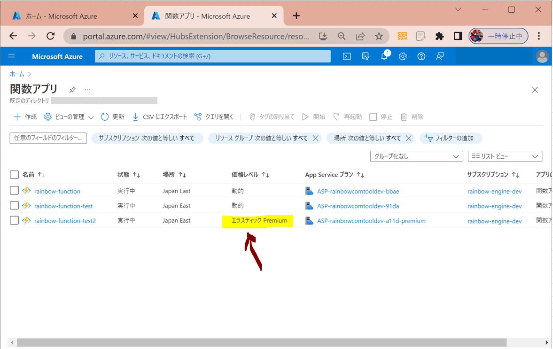Click the notifications bell icon
The image size is (553, 349).
click(384, 56)
